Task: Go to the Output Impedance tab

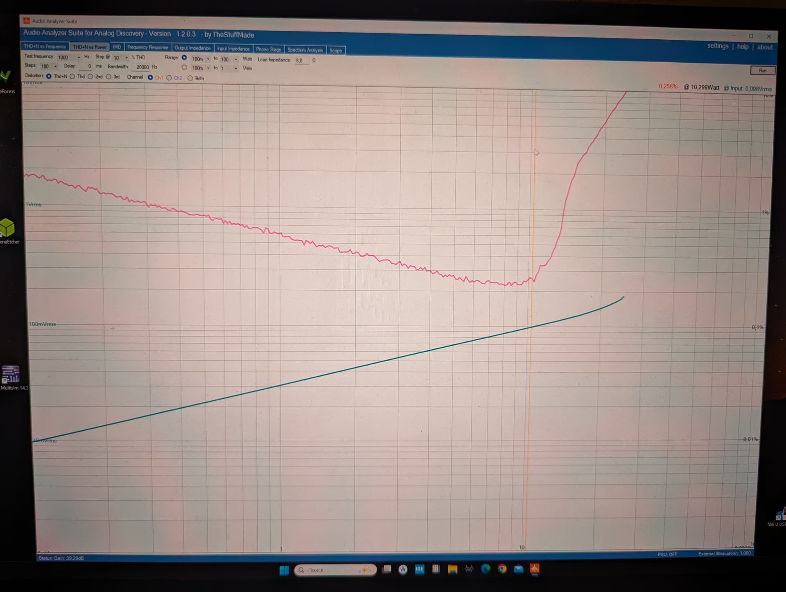Action: (193, 48)
